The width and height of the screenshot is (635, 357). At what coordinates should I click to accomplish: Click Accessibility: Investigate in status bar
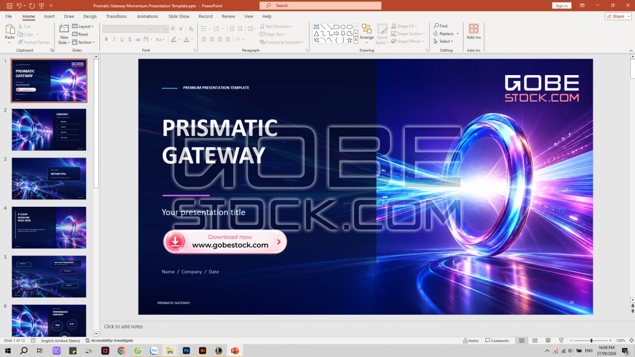coord(110,341)
